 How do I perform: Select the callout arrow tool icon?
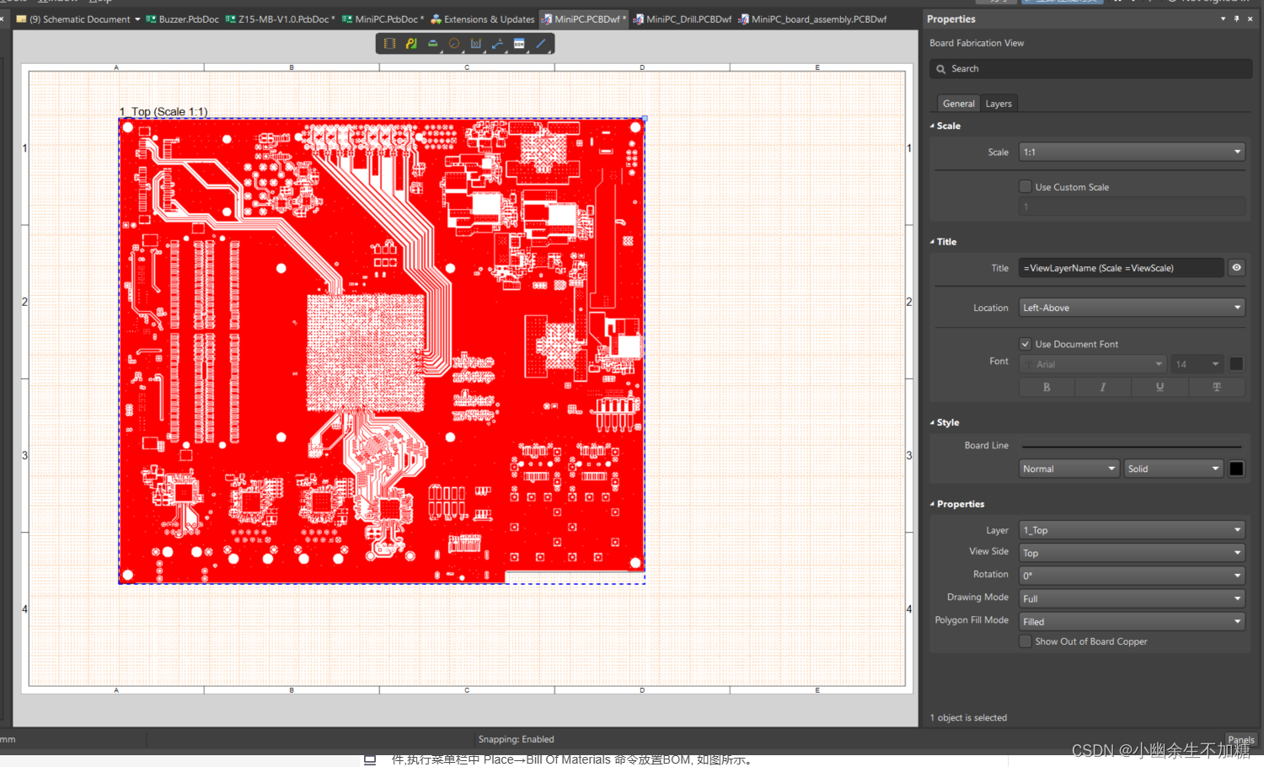[x=498, y=44]
